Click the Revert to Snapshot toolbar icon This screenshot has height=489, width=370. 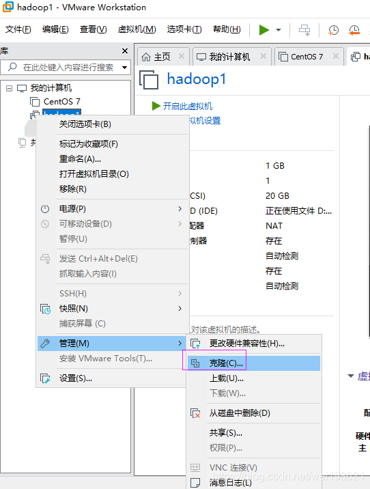pyautogui.click(x=354, y=30)
